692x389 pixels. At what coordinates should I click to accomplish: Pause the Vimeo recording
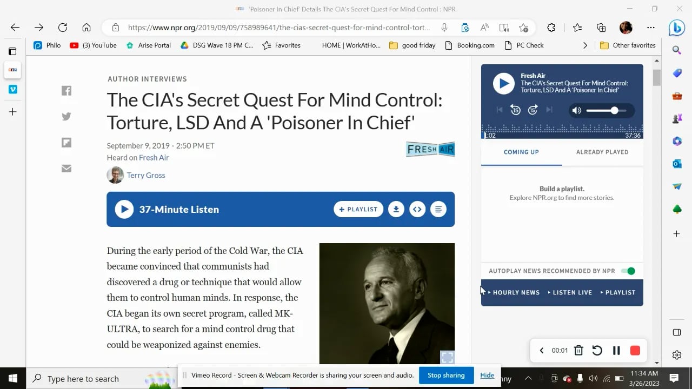point(616,351)
